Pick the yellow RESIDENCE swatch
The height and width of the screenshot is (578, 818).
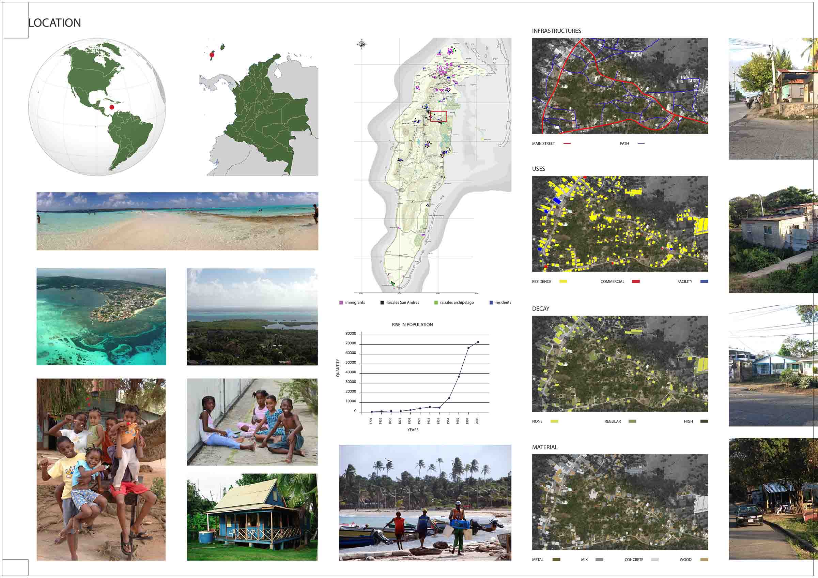point(563,282)
